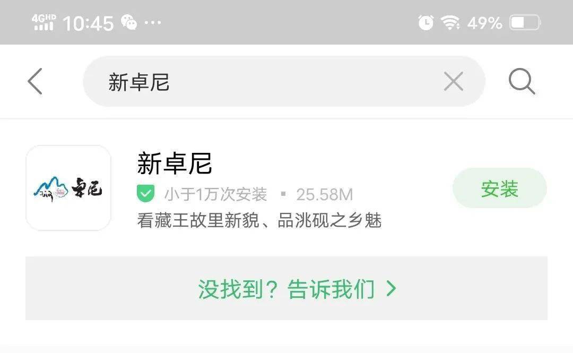Install the app with 安装 button
The height and width of the screenshot is (353, 573).
coord(500,188)
